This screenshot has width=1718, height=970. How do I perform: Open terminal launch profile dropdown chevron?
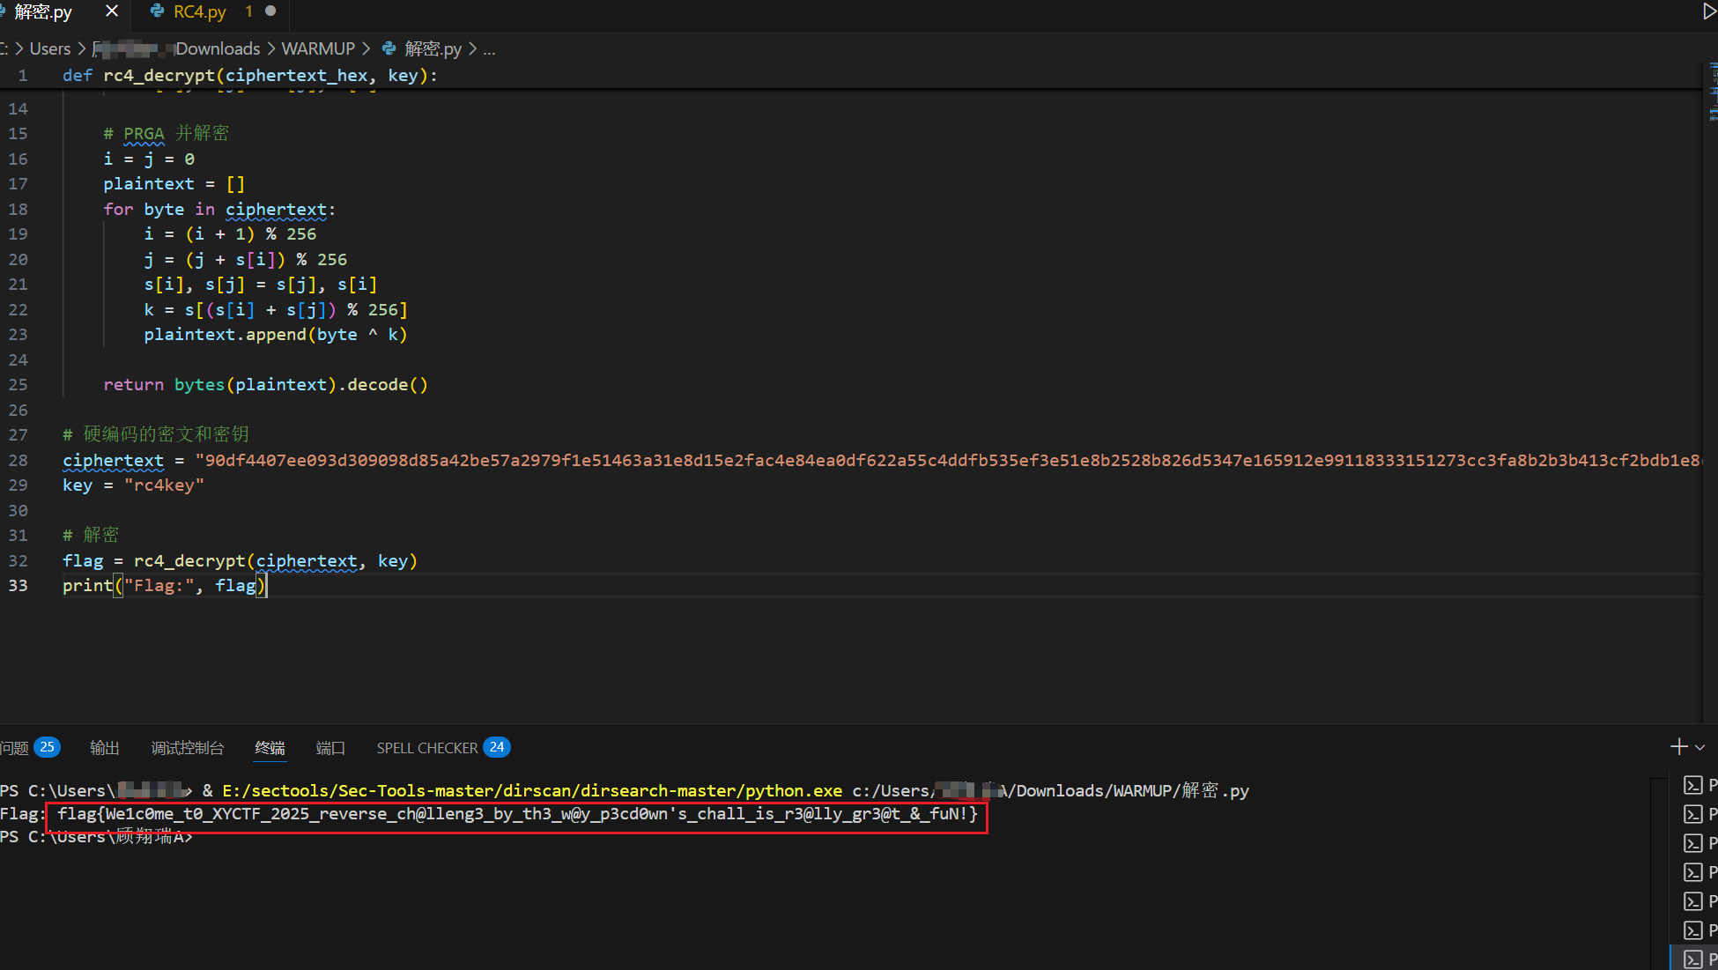[x=1701, y=747]
